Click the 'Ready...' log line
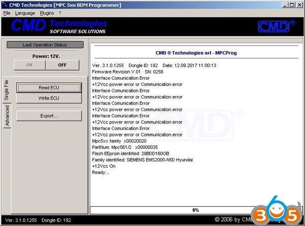 [100, 173]
